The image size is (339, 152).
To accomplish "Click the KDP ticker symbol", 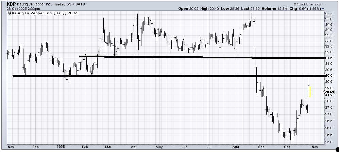I will [6, 4].
